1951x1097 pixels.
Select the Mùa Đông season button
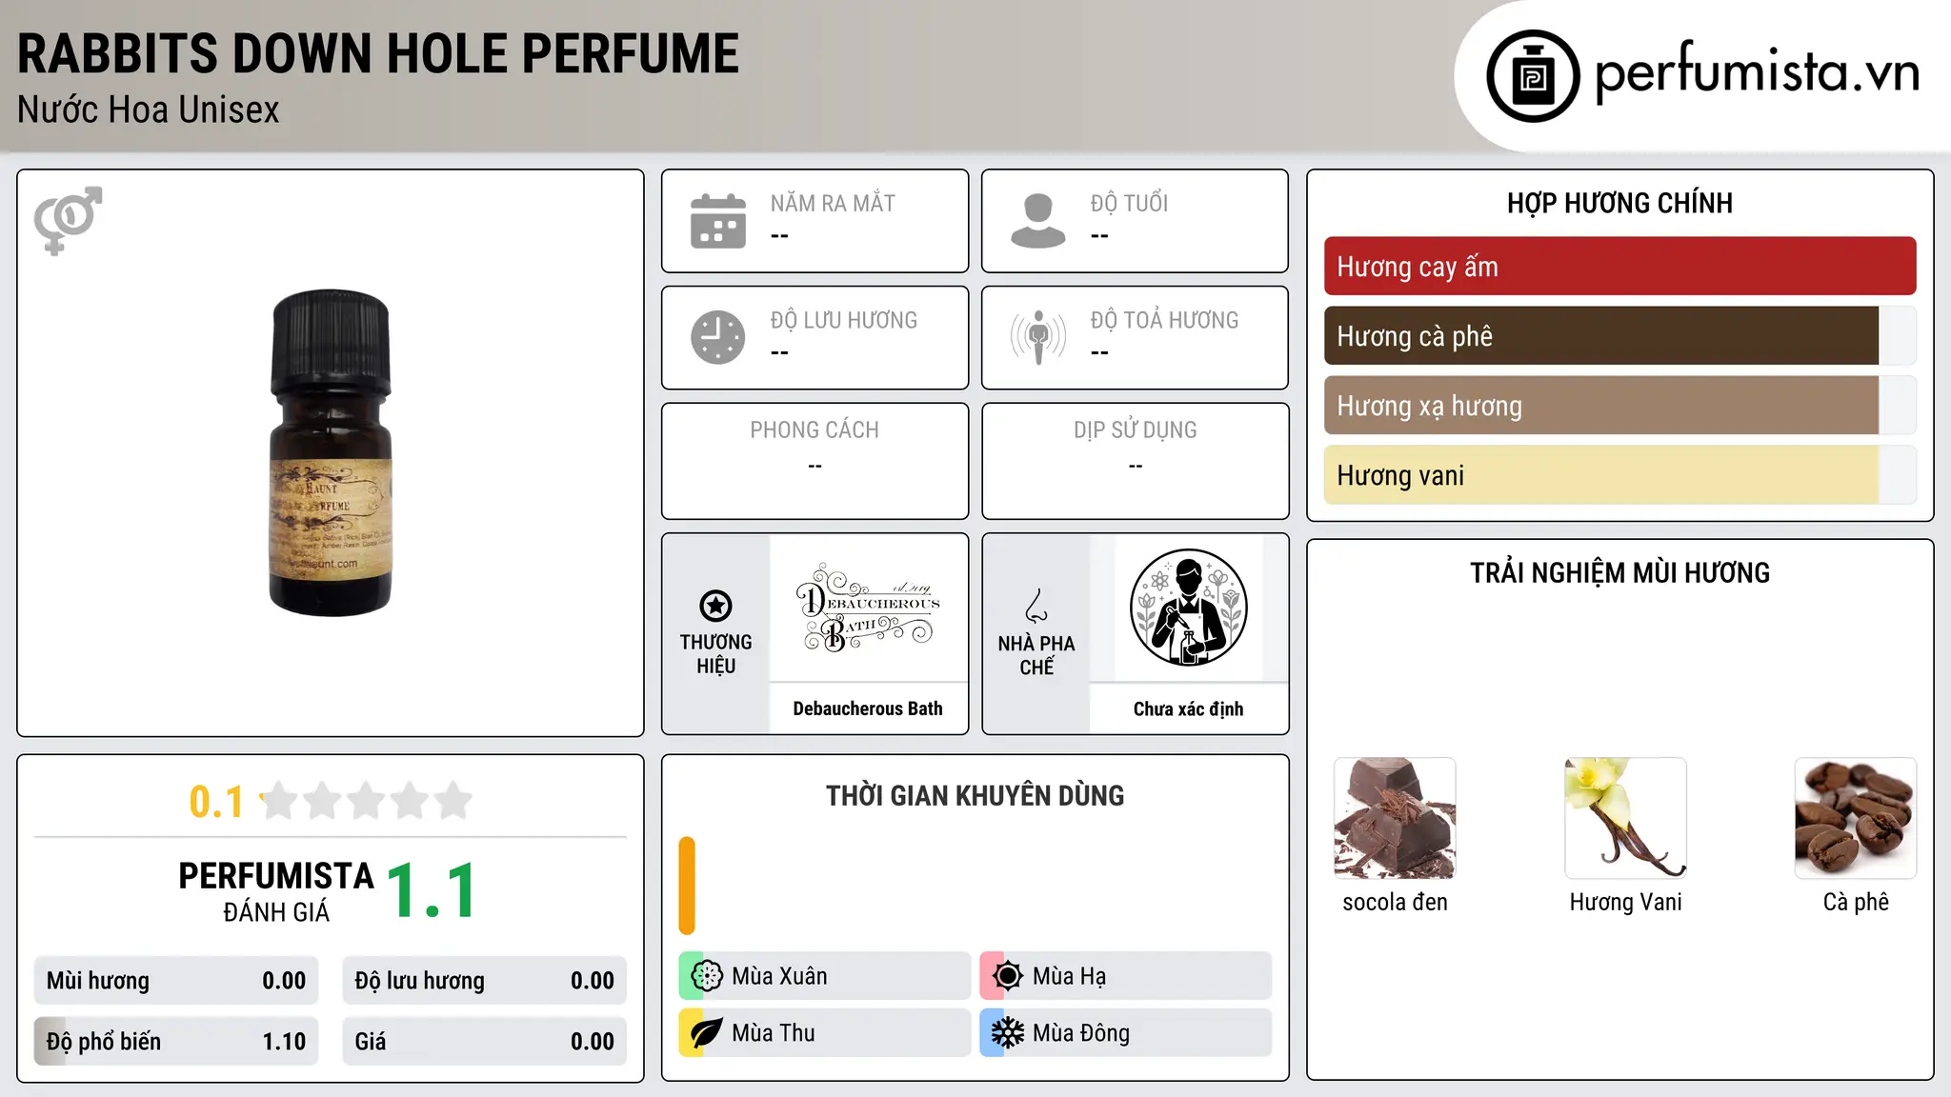click(x=1125, y=1033)
